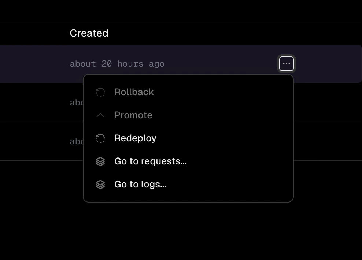
Task: Click the Redeploy refresh icon
Action: tap(100, 138)
